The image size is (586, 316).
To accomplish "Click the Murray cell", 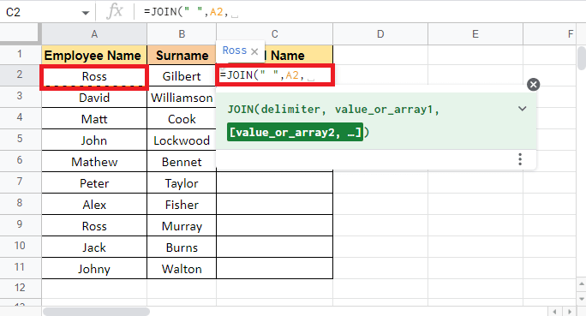I will [182, 226].
